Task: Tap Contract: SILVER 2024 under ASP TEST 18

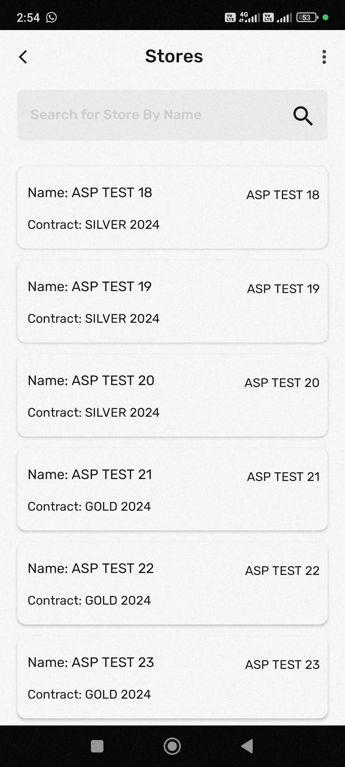Action: pyautogui.click(x=94, y=225)
